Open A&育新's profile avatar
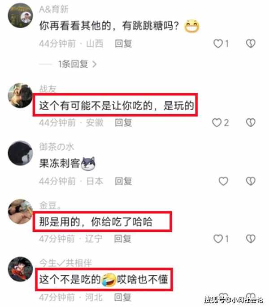269x307 pixels. click(20, 15)
